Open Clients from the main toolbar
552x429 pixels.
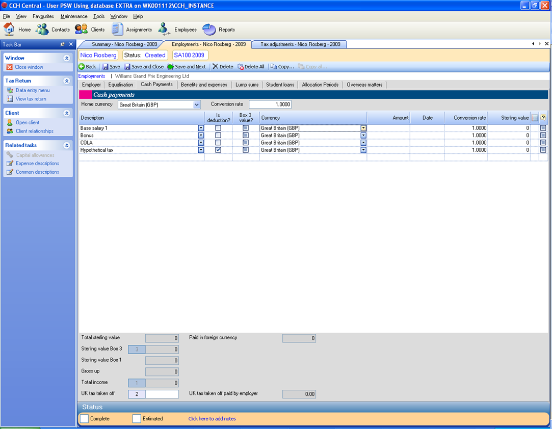point(90,30)
